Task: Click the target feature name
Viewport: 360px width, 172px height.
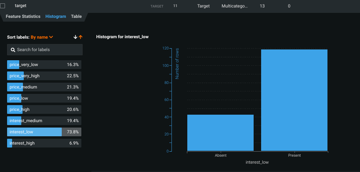Action: point(20,6)
